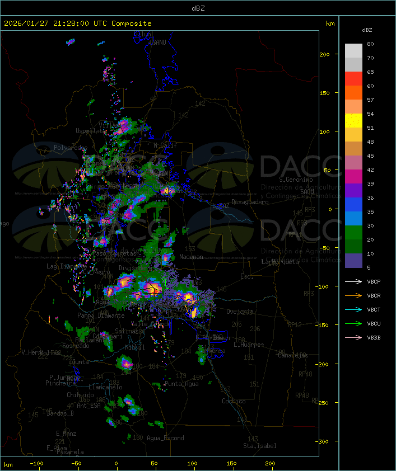Click the slate violet 5-10 dBZ swatch
Screen dimensions: 396x471
[x=353, y=261]
